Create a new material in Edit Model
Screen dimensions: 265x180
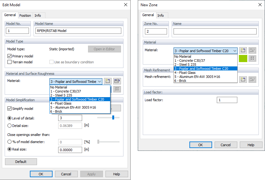point(108,81)
